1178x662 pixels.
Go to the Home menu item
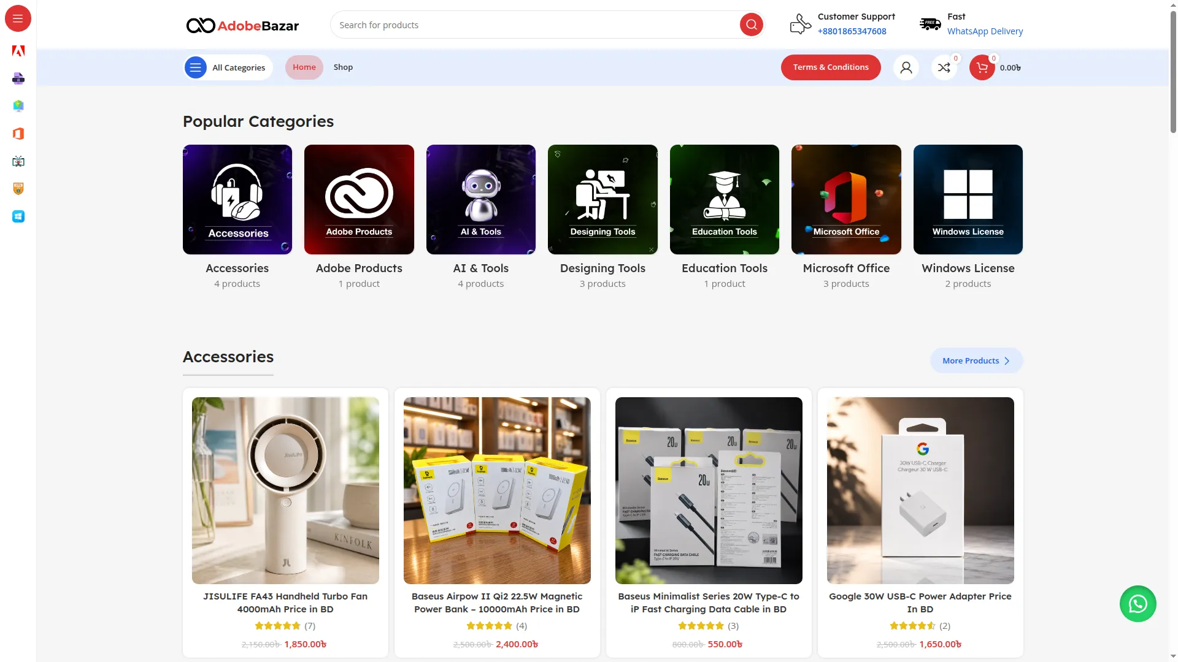coord(304,67)
